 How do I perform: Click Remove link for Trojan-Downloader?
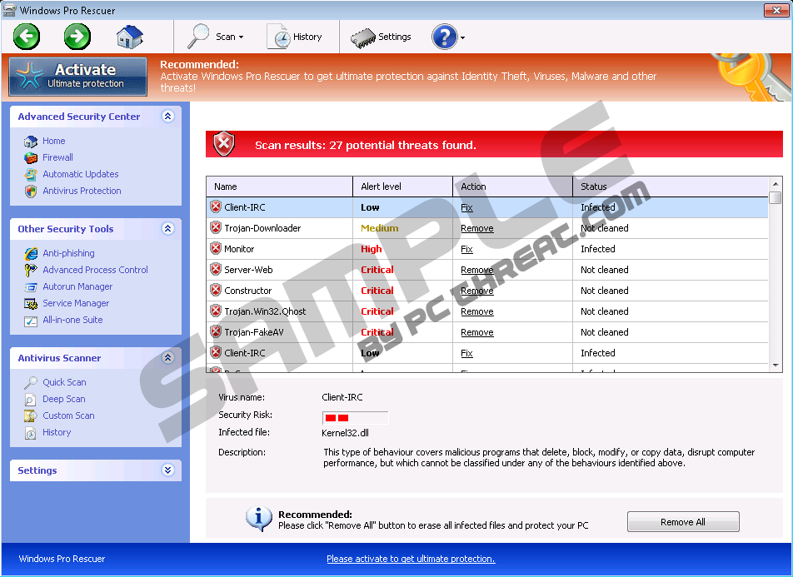pyautogui.click(x=476, y=228)
